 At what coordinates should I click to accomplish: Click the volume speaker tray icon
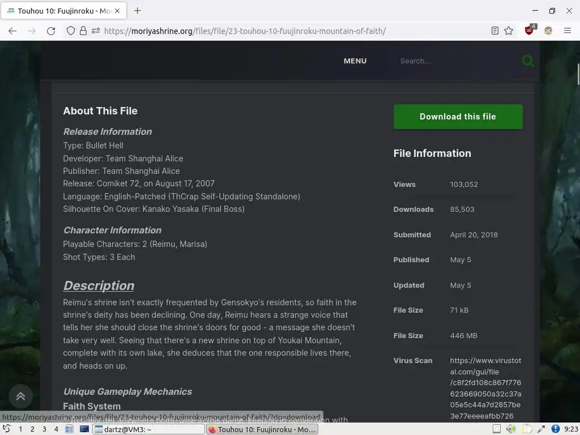pos(511,429)
